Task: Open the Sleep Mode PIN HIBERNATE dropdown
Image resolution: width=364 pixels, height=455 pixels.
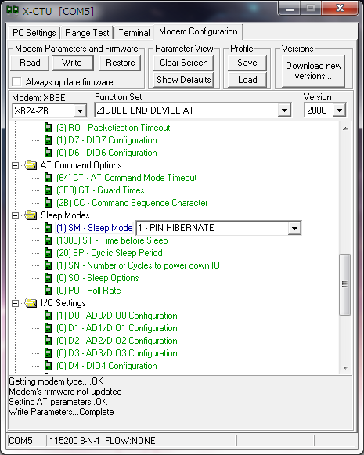Action: [294, 228]
